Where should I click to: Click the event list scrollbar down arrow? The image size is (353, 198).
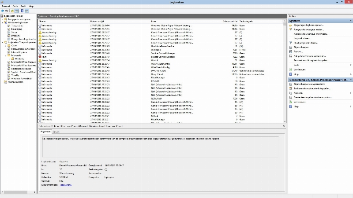[285, 121]
